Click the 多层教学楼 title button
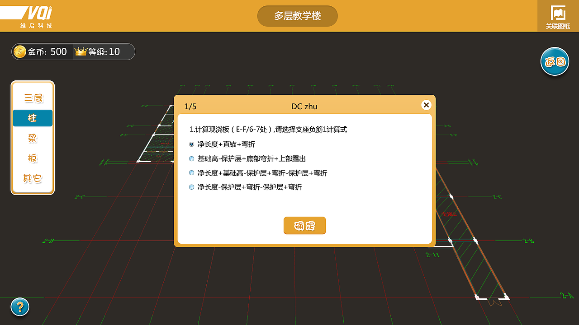This screenshot has height=325, width=579. pyautogui.click(x=298, y=16)
